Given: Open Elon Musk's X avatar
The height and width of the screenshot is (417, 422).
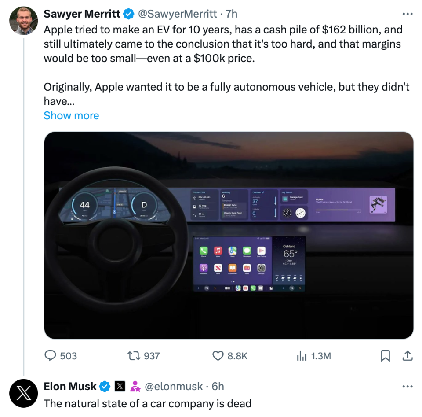Looking at the screenshot, I should [x=23, y=393].
